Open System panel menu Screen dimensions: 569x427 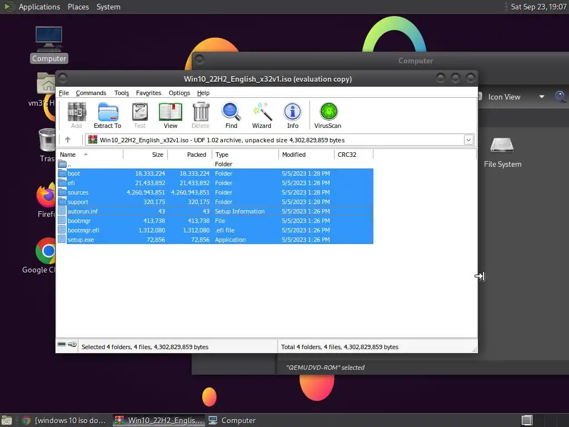tap(108, 7)
